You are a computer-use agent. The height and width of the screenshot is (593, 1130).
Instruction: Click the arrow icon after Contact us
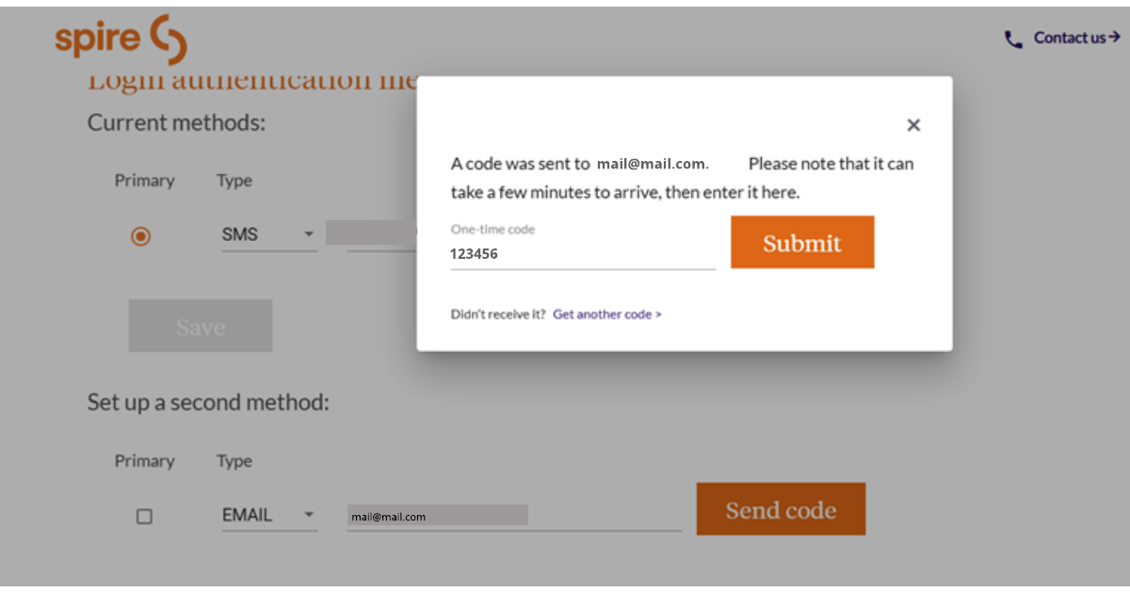pos(1114,38)
